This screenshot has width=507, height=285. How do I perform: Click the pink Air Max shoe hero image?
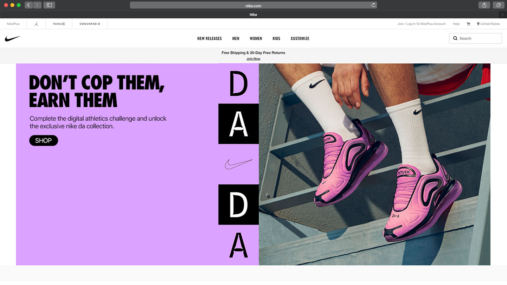[x=375, y=164]
